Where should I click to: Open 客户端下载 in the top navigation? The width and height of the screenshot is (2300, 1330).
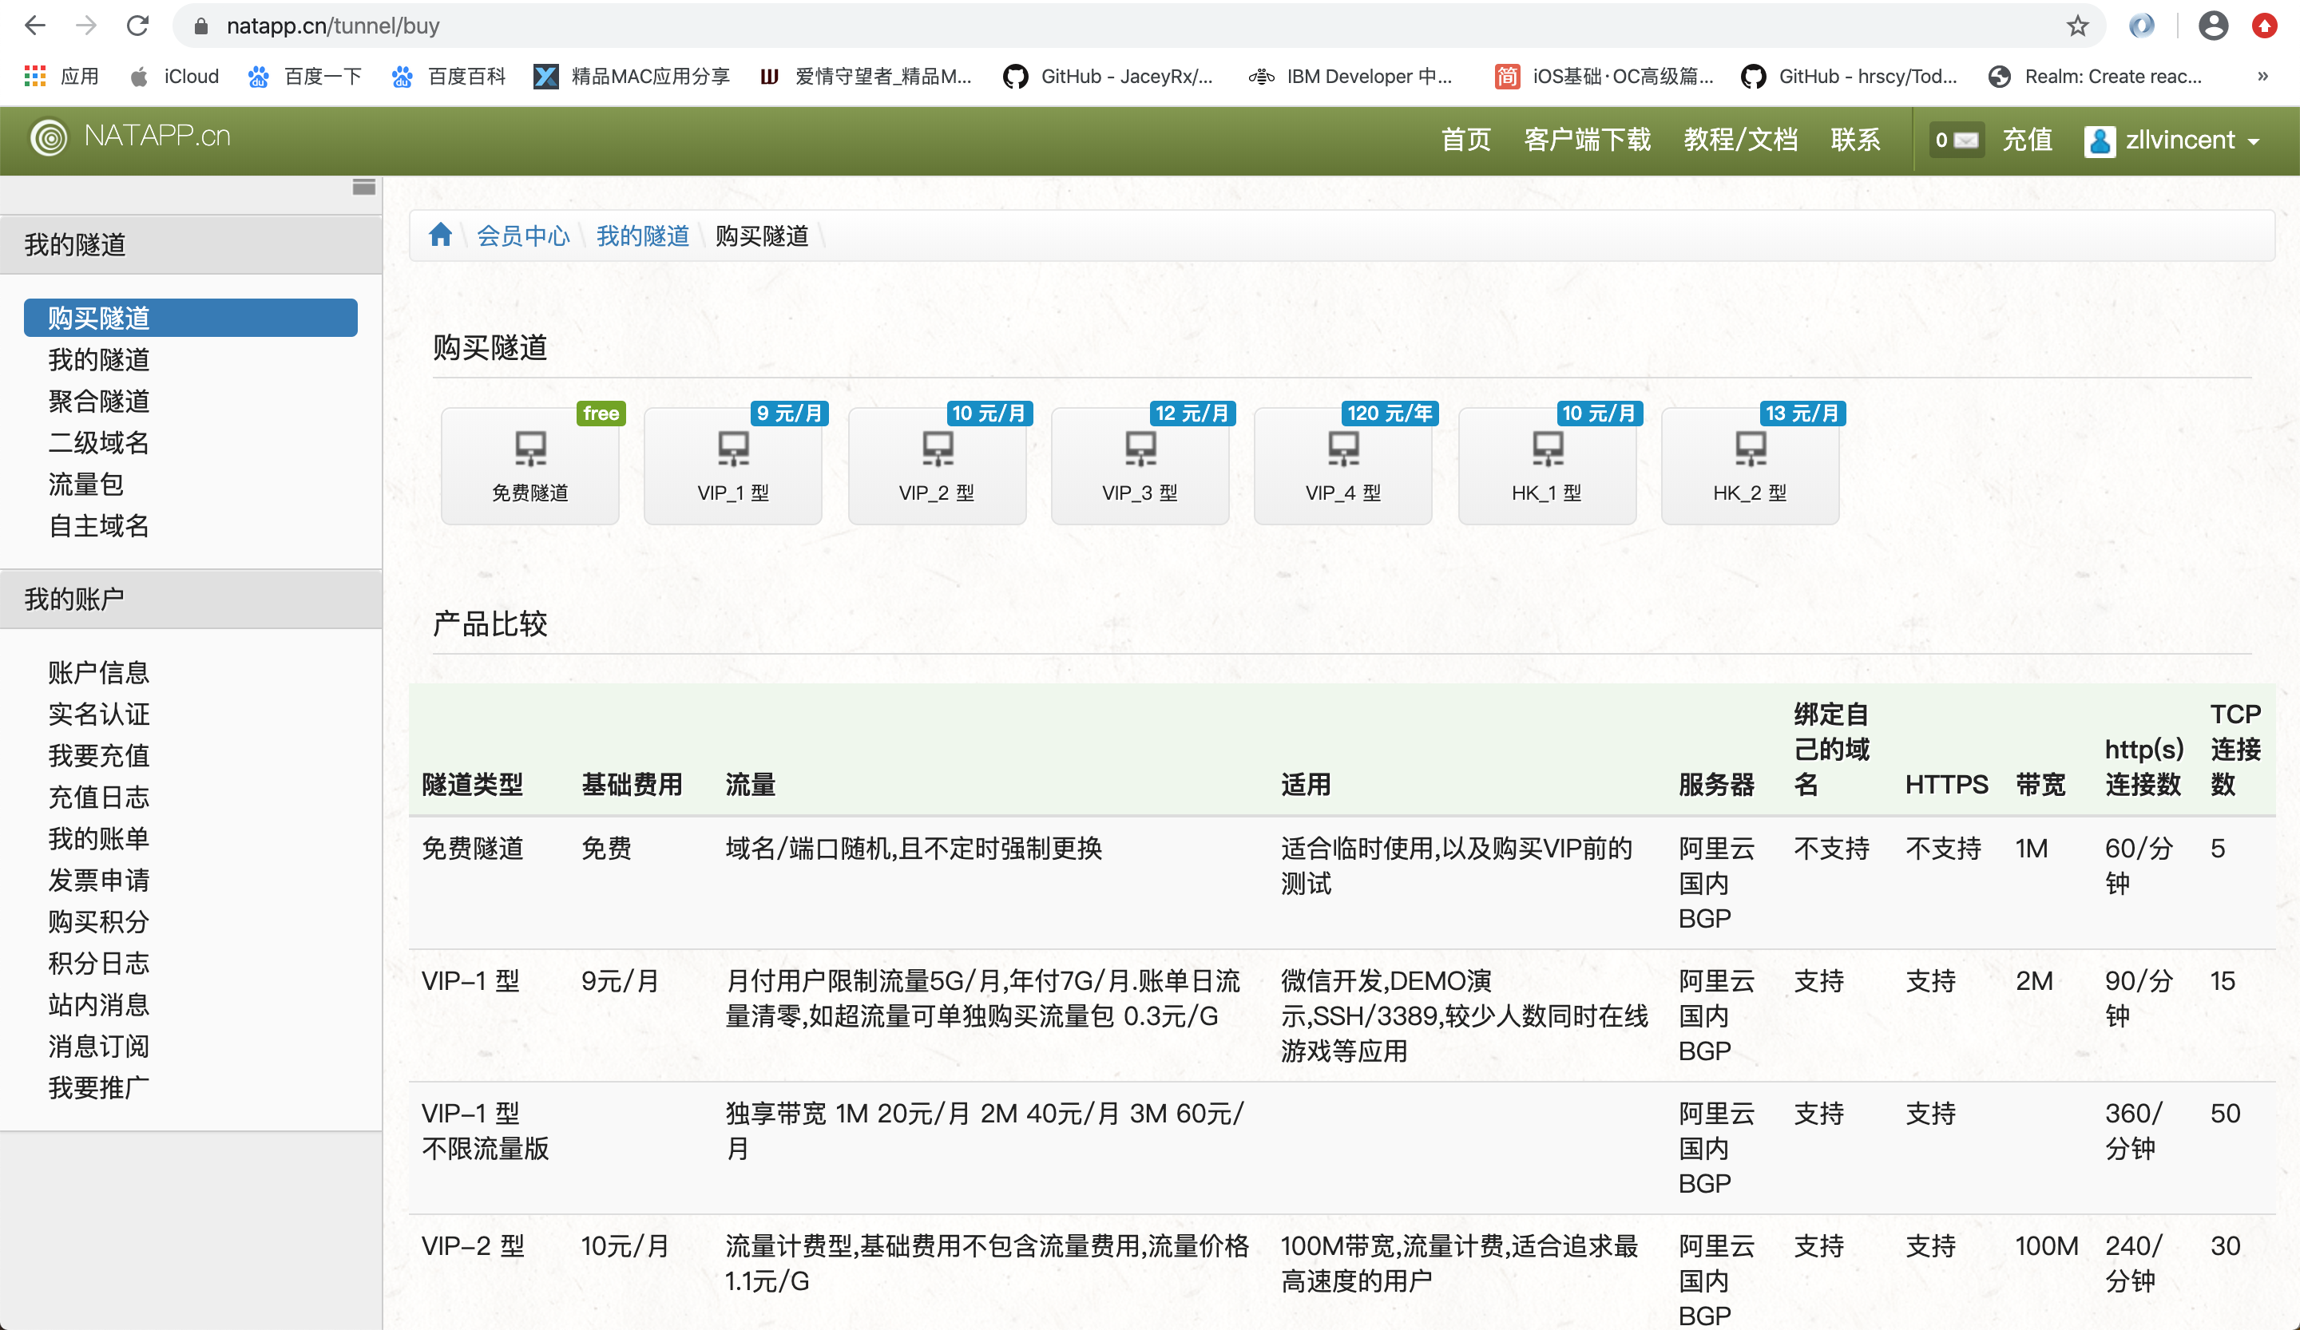tap(1587, 140)
